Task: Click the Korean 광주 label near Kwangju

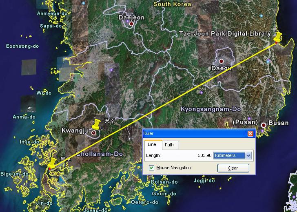Action: 110,121
